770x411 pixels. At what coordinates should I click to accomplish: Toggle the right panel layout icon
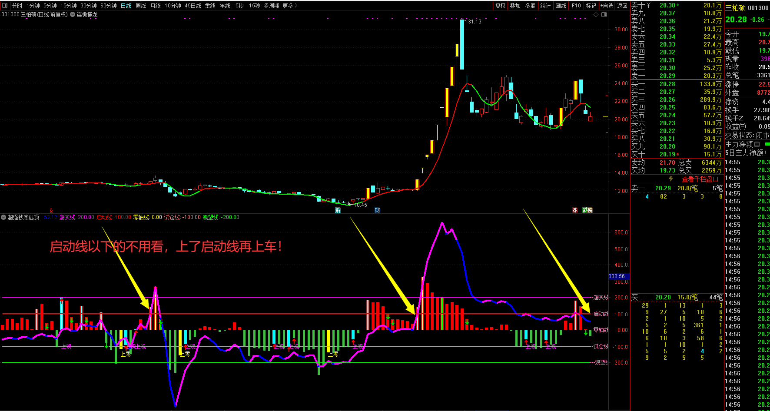[x=604, y=15]
